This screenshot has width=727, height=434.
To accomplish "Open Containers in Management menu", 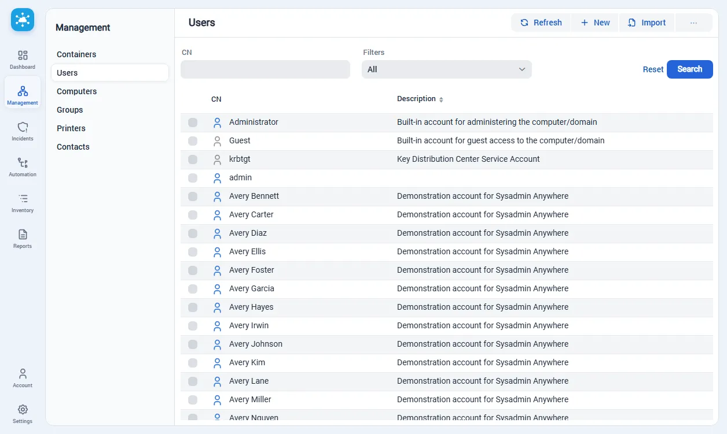I will point(110,54).
